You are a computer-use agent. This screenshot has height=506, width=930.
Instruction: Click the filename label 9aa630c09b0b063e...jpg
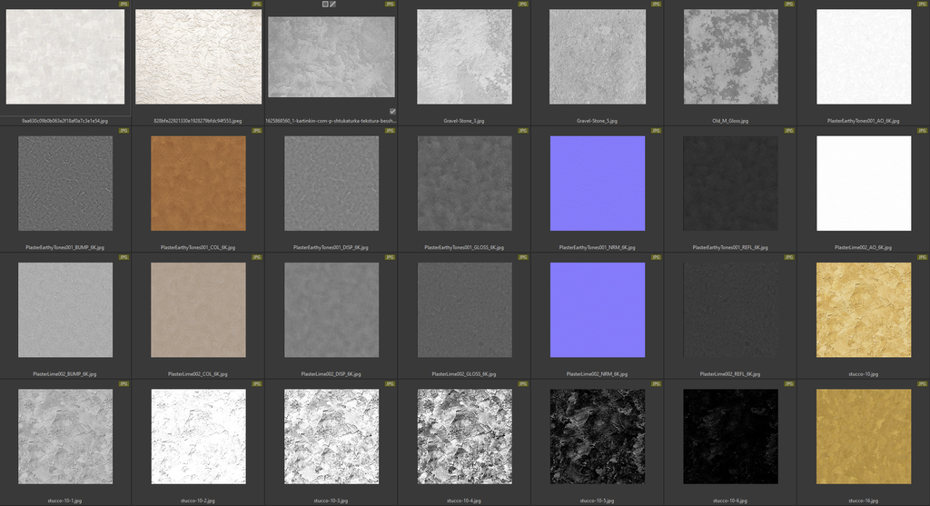coord(64,120)
